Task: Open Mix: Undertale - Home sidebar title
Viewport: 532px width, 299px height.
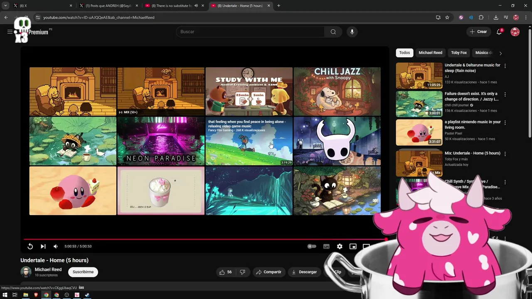Action: pyautogui.click(x=473, y=153)
